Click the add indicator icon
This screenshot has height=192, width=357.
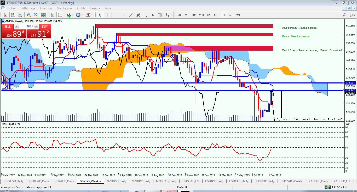69,15
